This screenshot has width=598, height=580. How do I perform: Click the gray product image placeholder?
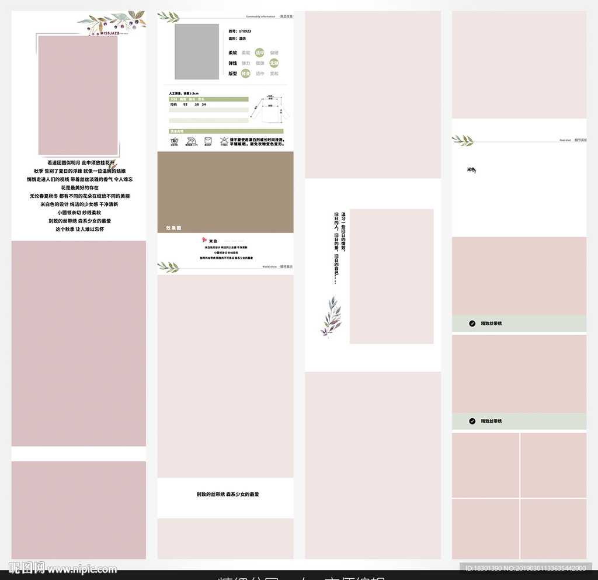click(197, 51)
